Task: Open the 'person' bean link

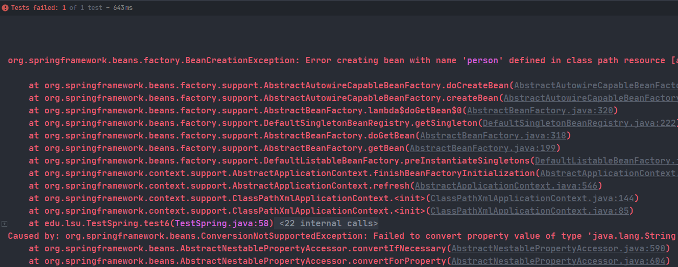Action: pos(483,61)
